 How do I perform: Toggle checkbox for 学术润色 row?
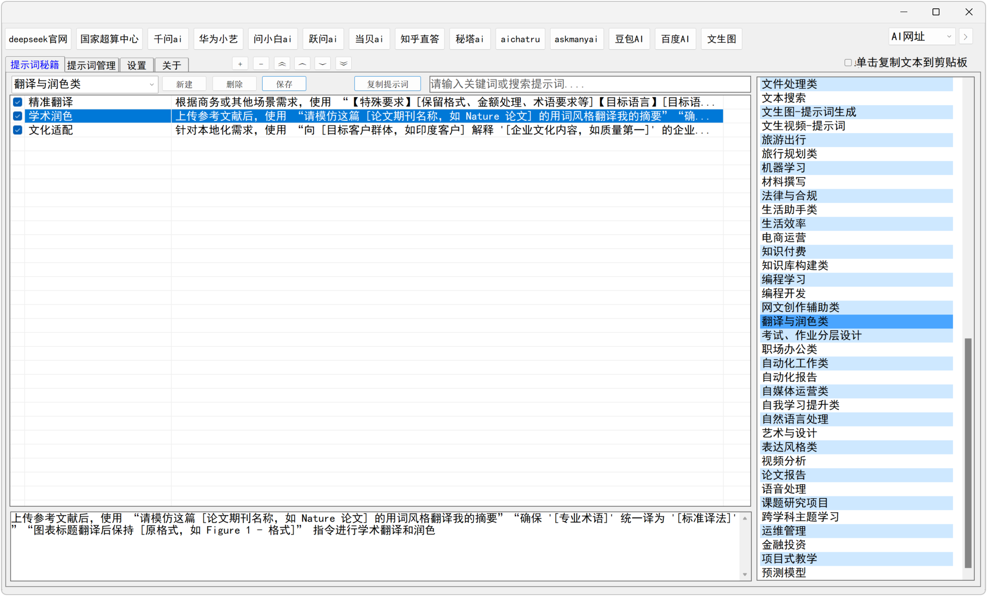tap(18, 116)
